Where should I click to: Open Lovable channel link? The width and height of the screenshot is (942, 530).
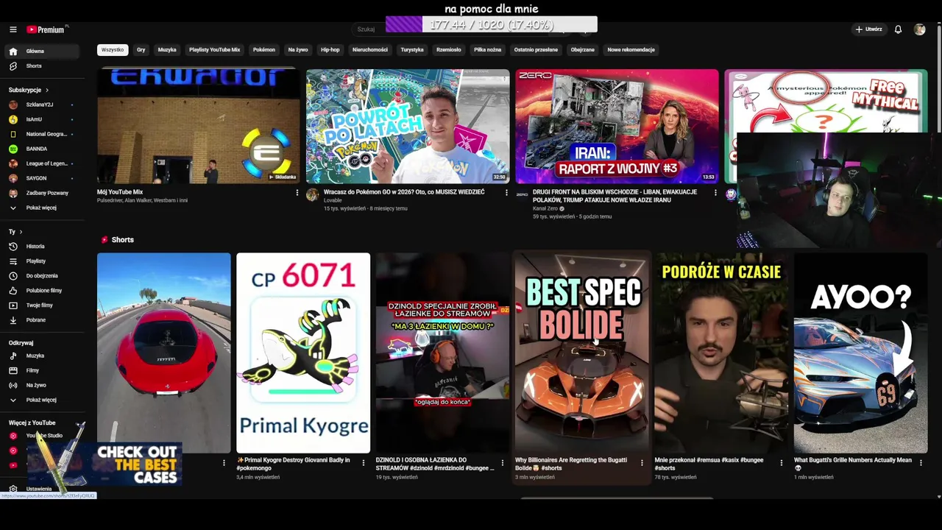333,200
